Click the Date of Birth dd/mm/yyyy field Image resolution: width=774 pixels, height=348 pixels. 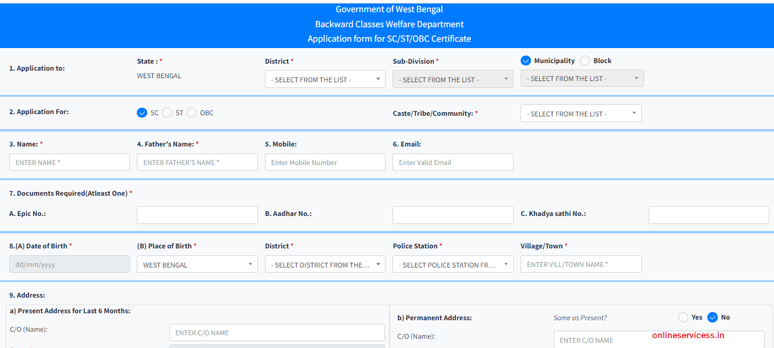(x=69, y=263)
